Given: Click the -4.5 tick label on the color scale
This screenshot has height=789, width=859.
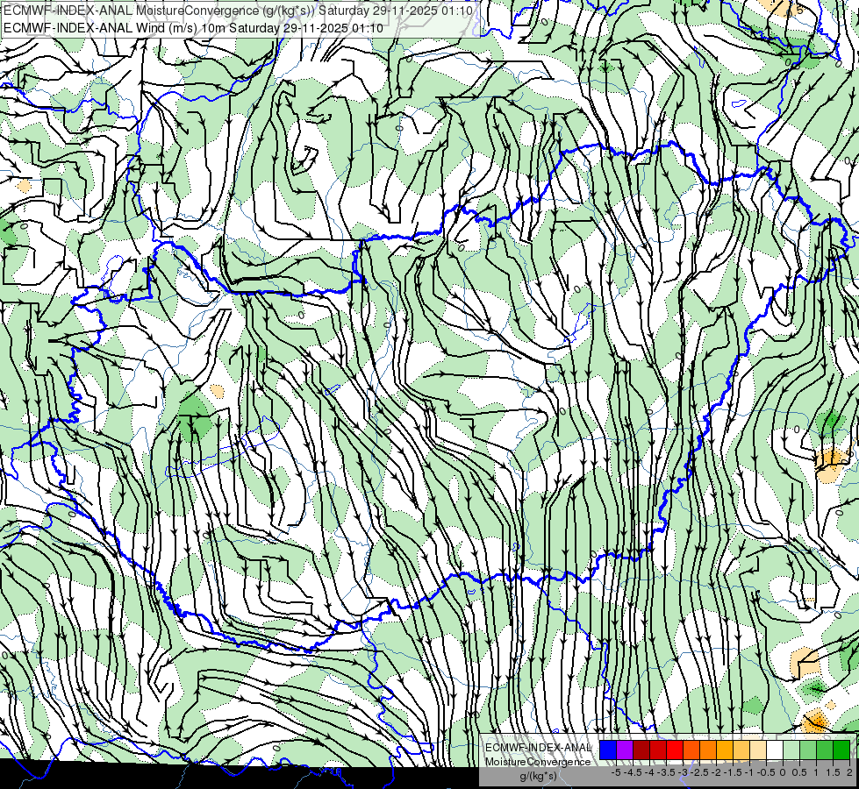Looking at the screenshot, I should click(633, 772).
